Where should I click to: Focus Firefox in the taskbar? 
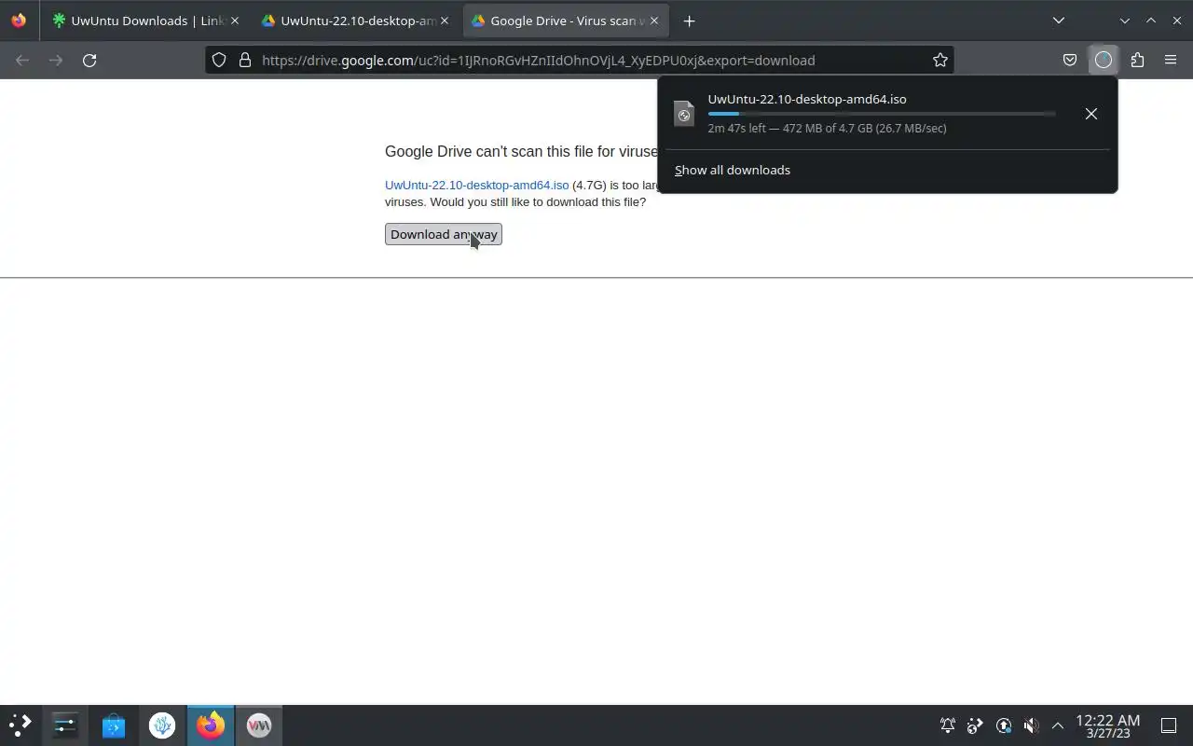tap(211, 725)
